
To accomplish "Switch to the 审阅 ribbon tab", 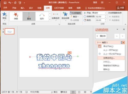I will coord(70,8).
